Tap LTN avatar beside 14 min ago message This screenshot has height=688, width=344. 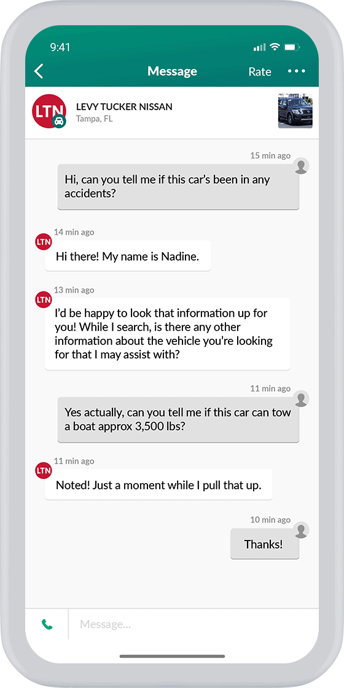pyautogui.click(x=44, y=242)
